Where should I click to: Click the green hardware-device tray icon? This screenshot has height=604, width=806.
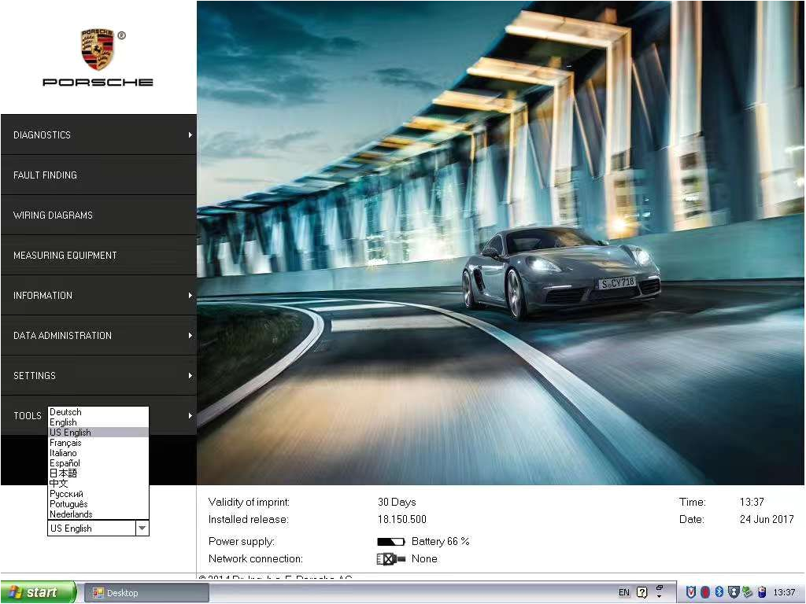pyautogui.click(x=747, y=591)
